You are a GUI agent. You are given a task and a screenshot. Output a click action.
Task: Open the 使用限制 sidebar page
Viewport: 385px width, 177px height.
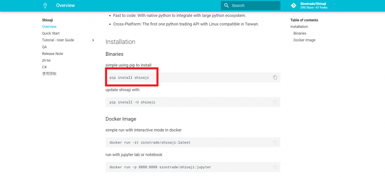[x=49, y=73]
